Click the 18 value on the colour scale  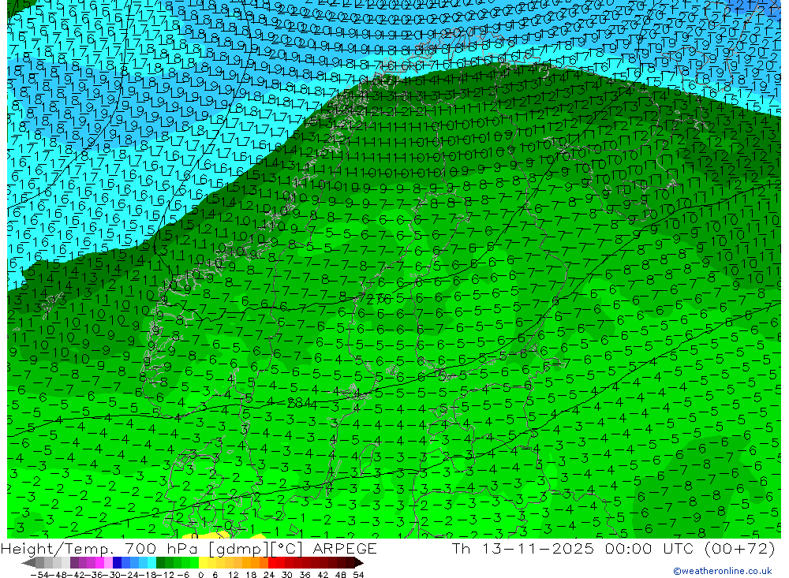click(x=251, y=575)
